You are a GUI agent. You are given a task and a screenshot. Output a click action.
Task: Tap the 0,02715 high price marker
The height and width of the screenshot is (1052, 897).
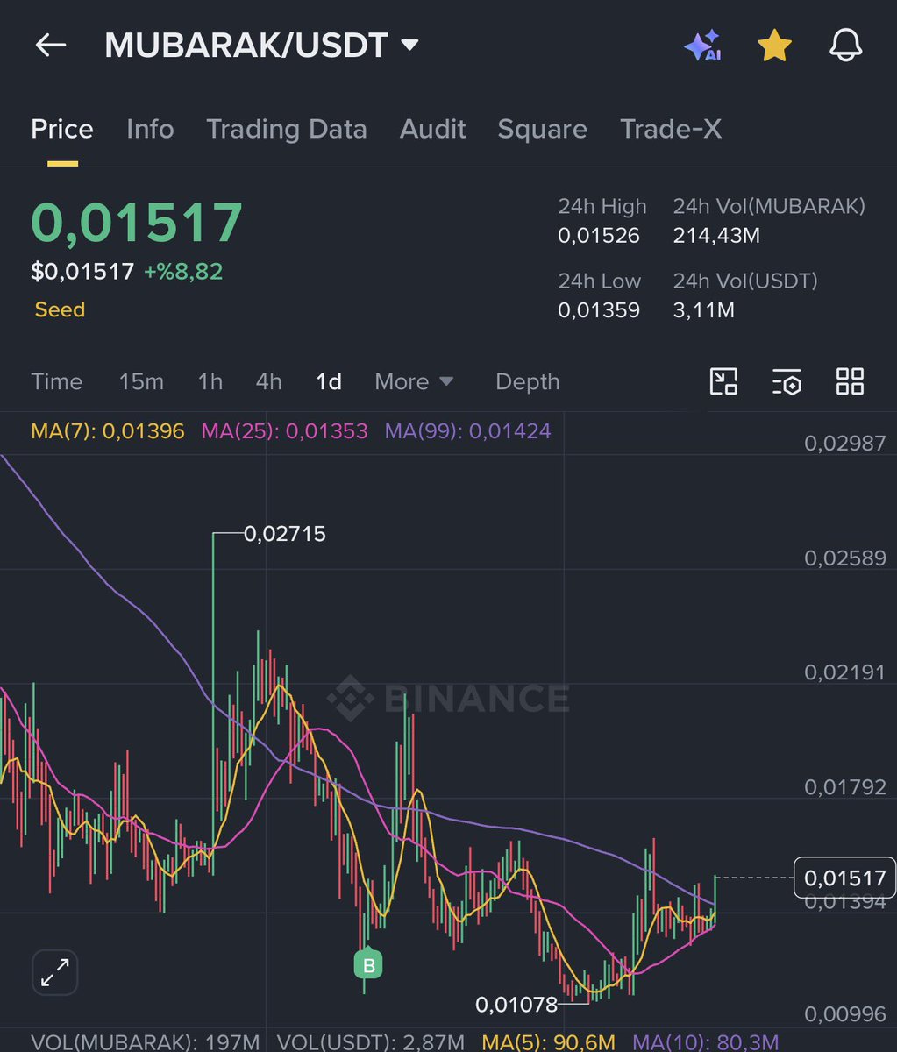coord(284,534)
